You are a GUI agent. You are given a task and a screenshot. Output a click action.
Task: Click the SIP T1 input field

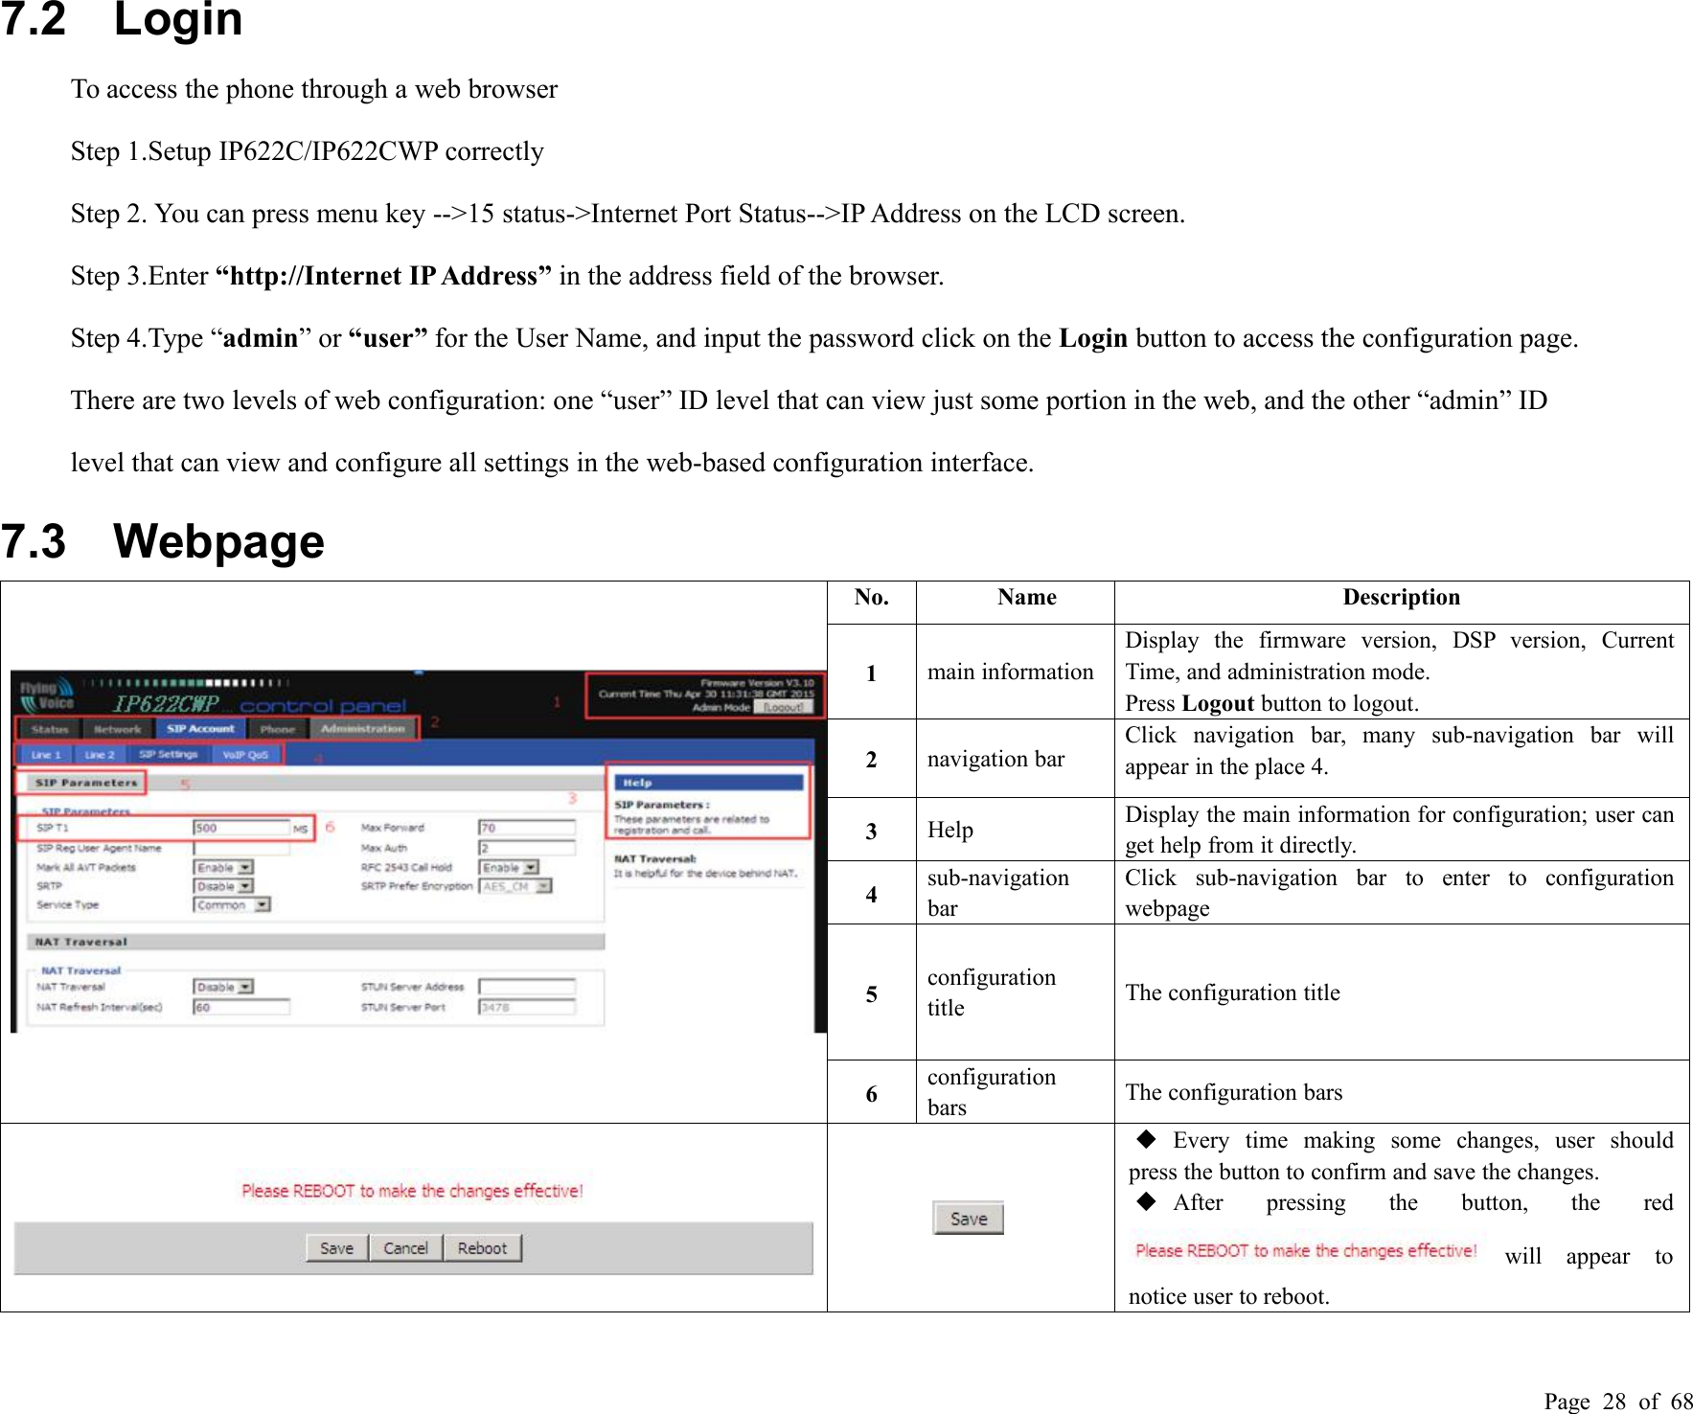pyautogui.click(x=241, y=828)
